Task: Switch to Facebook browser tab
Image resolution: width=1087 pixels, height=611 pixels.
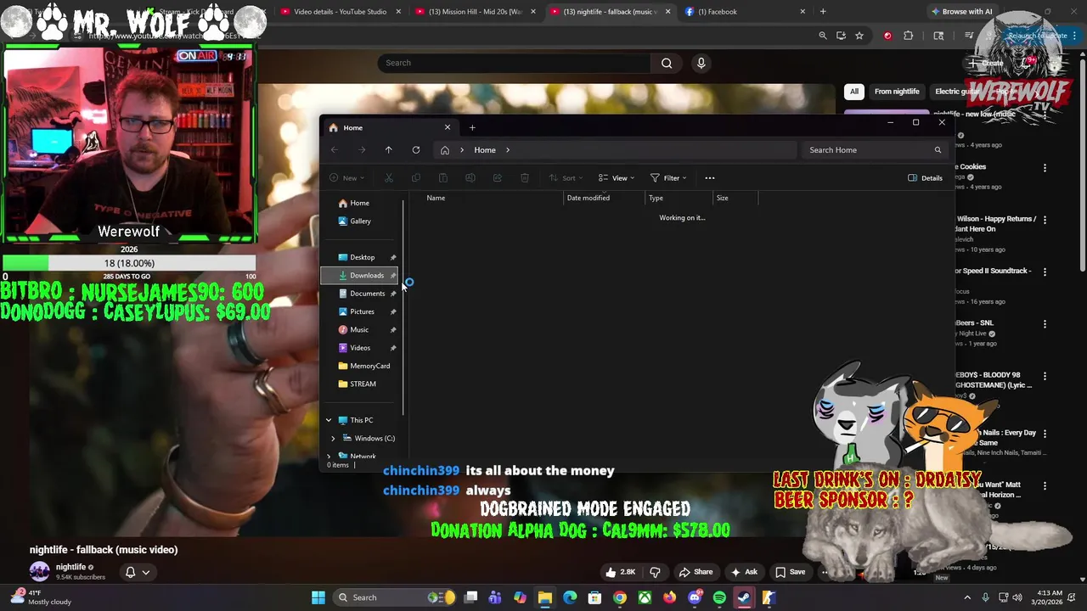Action: [746, 12]
